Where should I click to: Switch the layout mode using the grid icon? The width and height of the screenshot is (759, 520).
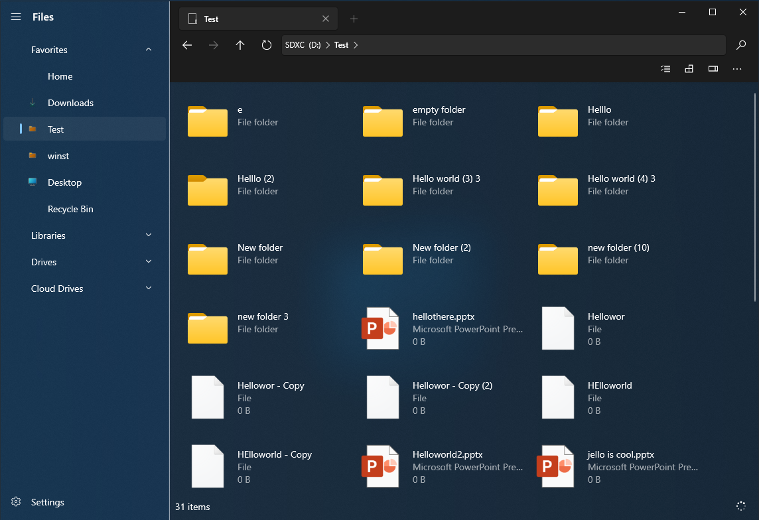click(x=689, y=68)
